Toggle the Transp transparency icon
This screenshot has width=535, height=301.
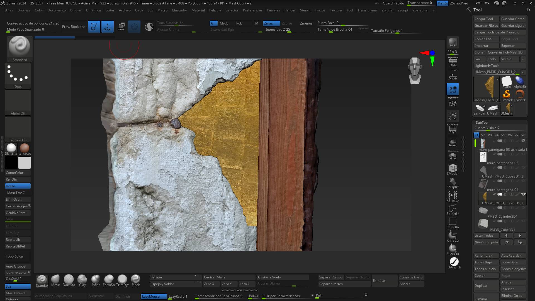pyautogui.click(x=453, y=142)
